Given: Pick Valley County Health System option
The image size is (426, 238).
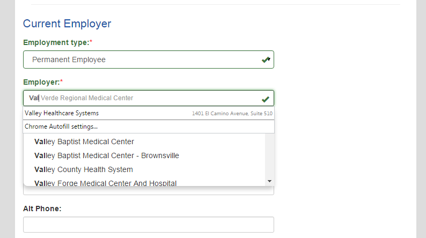Looking at the screenshot, I should [83, 169].
